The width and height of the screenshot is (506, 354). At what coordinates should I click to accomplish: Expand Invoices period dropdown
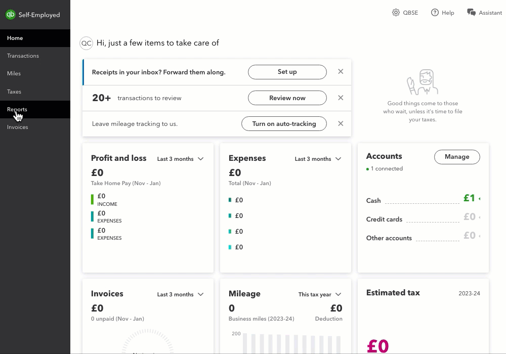click(181, 294)
